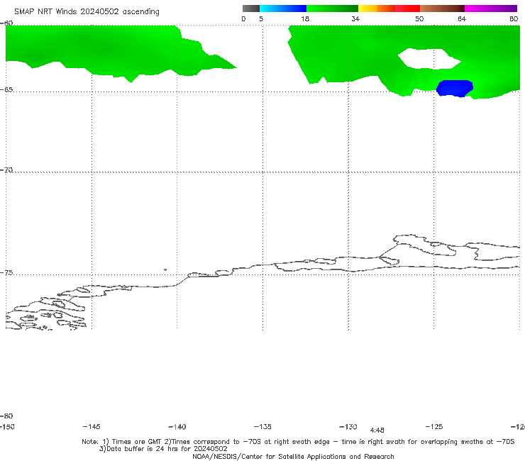Click the color bar label '50'
525x461 pixels.
[419, 19]
